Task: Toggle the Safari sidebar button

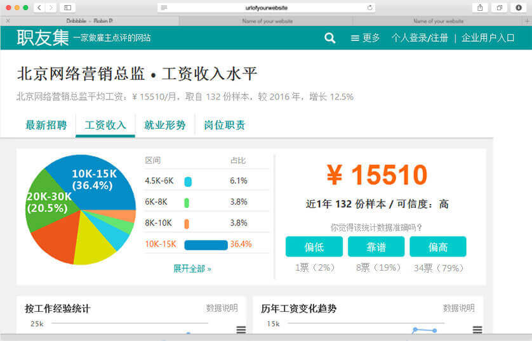Action: [67, 8]
